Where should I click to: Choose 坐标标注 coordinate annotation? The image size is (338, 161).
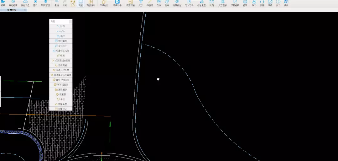pos(61,46)
